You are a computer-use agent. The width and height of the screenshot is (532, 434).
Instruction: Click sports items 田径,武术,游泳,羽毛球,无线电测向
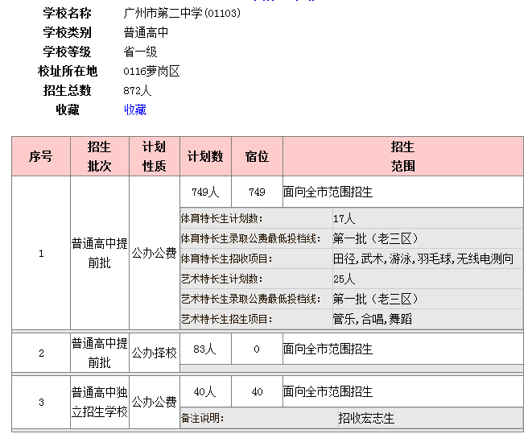point(423,259)
